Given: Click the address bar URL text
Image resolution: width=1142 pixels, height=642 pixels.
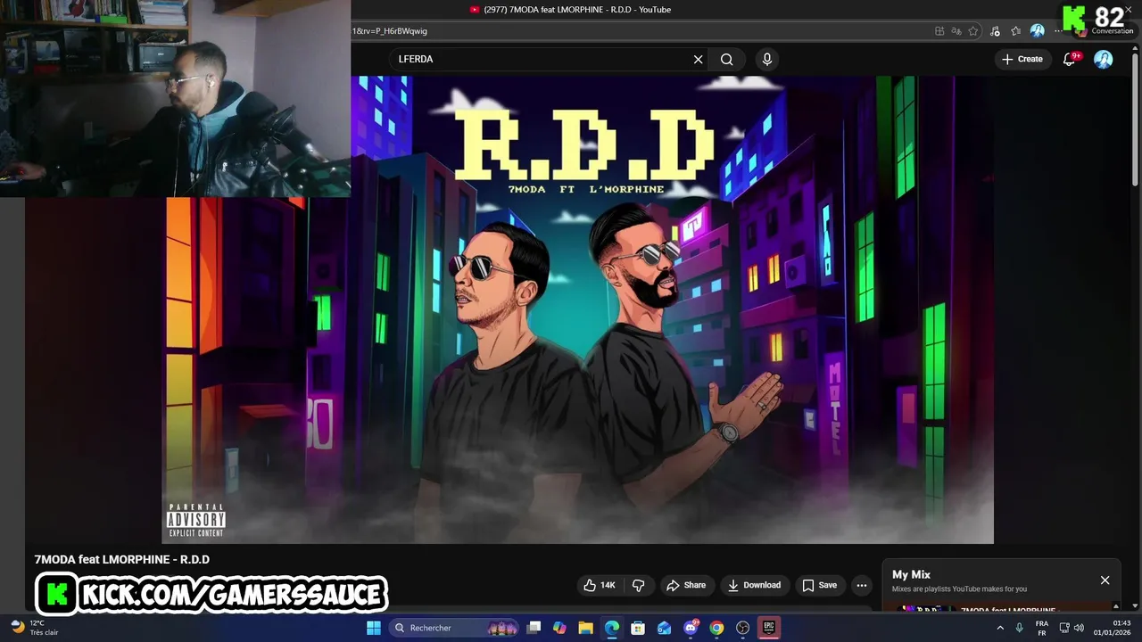Looking at the screenshot, I should [x=390, y=30].
